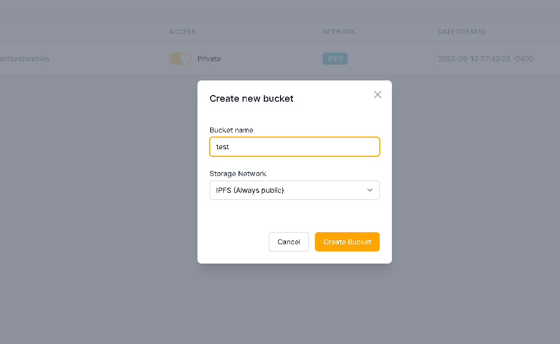Image resolution: width=560 pixels, height=344 pixels.
Task: Click the Create Bucket button
Action: click(x=347, y=242)
